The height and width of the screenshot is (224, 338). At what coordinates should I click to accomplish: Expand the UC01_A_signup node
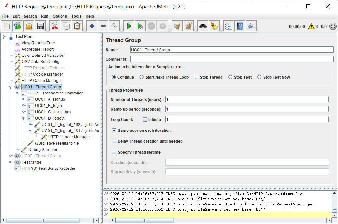click(24, 99)
